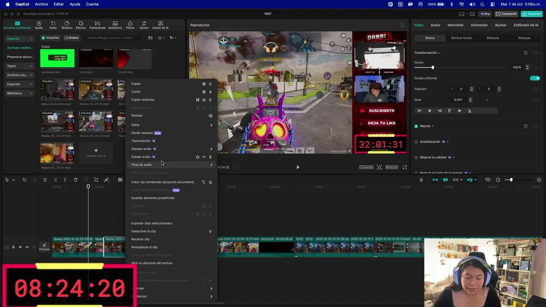Choose Eliminar from the context menu
Screen dimensions: 546x307
click(x=171, y=116)
